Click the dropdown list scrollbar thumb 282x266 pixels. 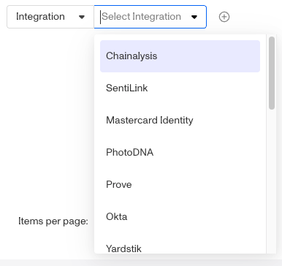tap(272, 73)
